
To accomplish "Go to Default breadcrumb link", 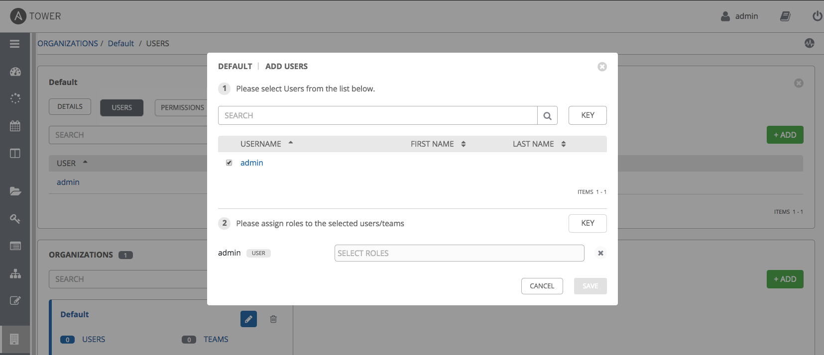I will pos(121,43).
